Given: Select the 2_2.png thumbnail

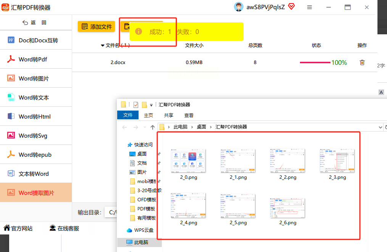Looking at the screenshot, I should 287,161.
